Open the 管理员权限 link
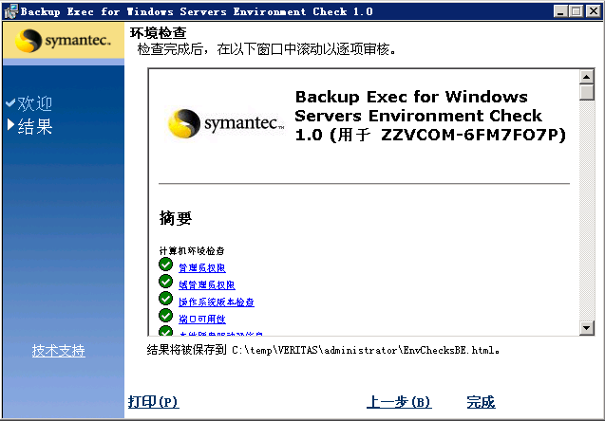 [x=201, y=268]
